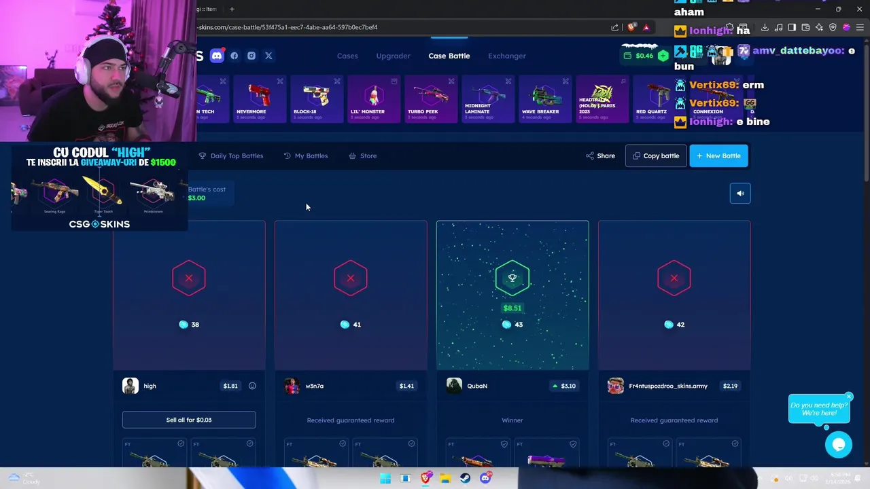Click the winner trophy hexagon icon

512,278
